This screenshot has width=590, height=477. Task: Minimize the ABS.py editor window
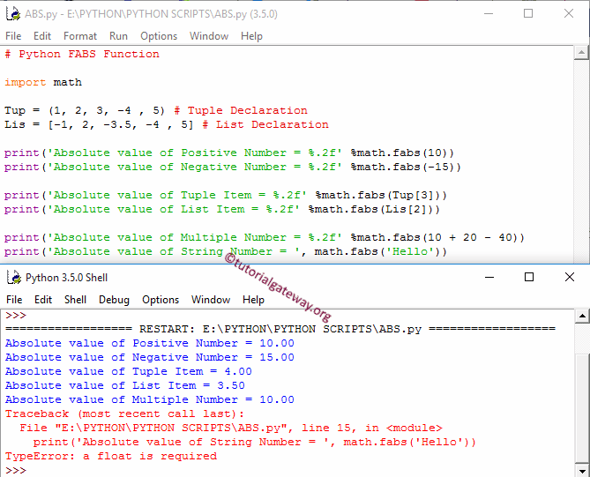click(489, 14)
